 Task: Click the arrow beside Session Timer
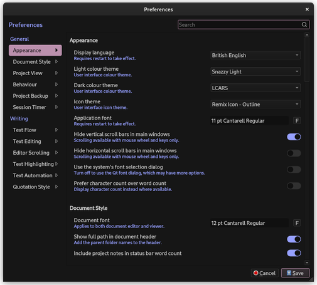pyautogui.click(x=56, y=107)
